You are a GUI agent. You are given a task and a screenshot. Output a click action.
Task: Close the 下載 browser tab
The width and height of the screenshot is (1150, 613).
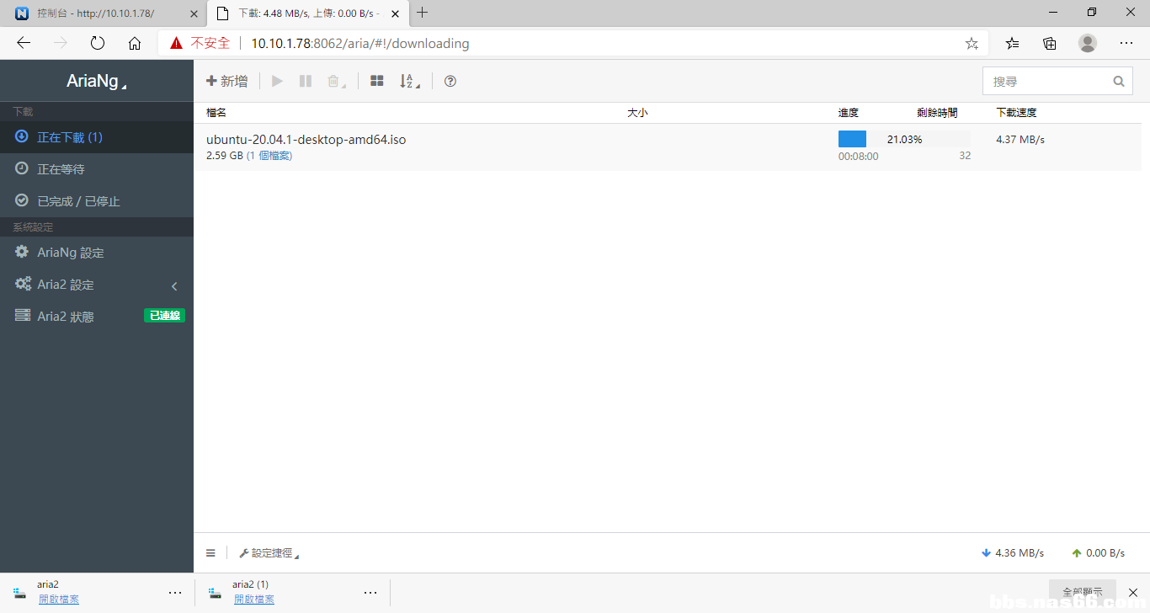coord(394,13)
